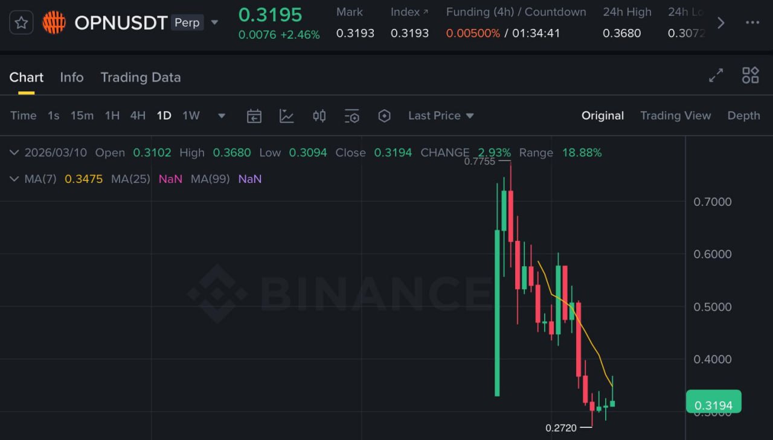773x440 pixels.
Task: Expand the OPNUSDT Perp pair dropdown
Action: point(214,23)
